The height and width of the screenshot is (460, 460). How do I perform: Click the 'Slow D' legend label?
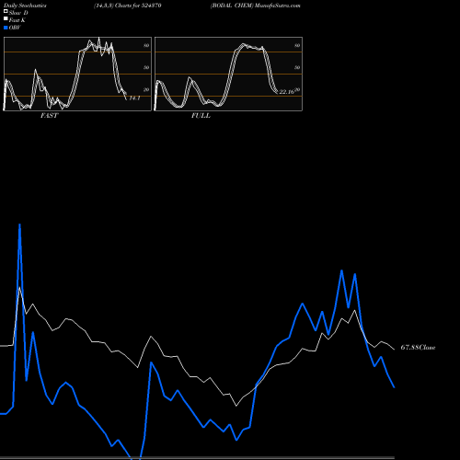pyautogui.click(x=18, y=13)
